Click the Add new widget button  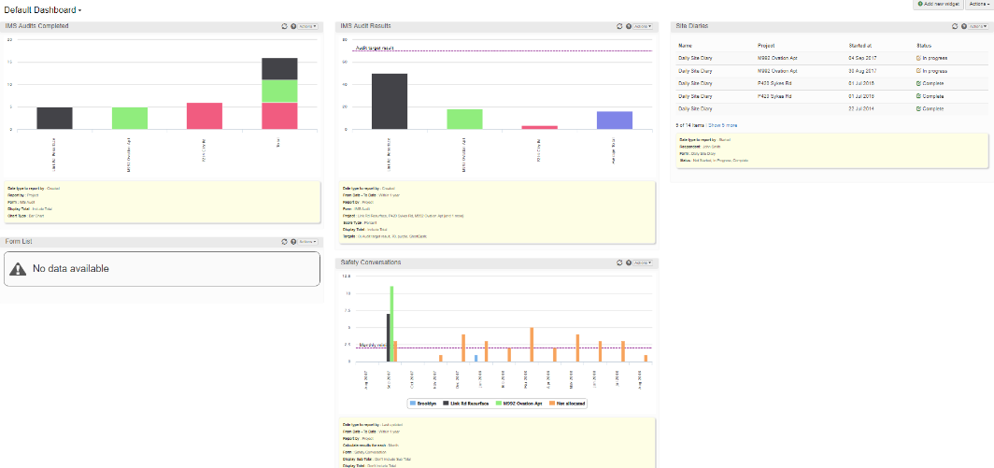tap(937, 5)
